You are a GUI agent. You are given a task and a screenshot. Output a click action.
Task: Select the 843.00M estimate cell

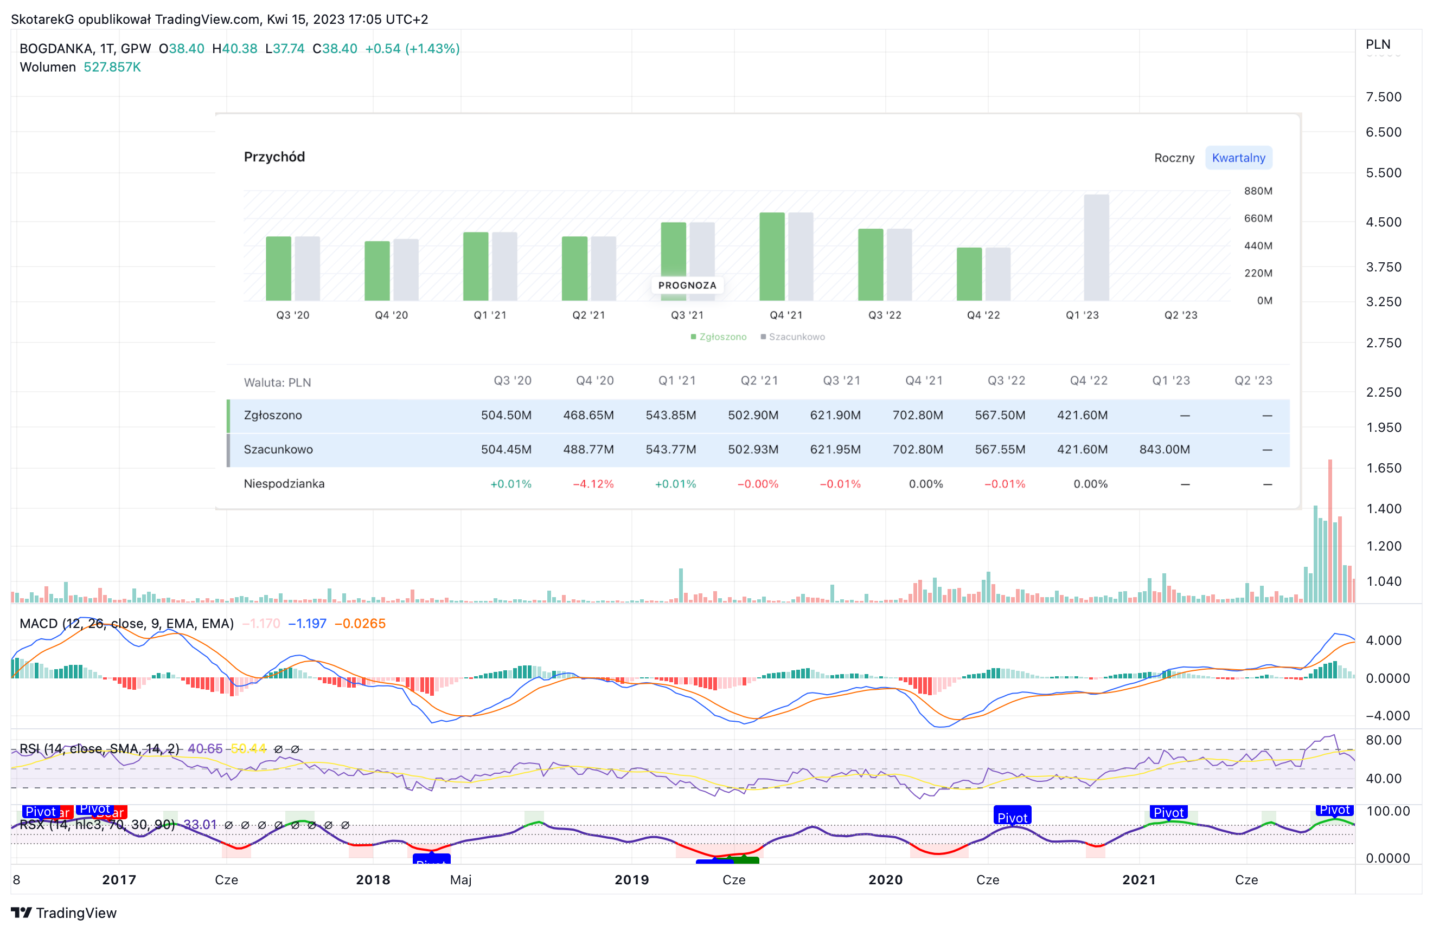click(1164, 449)
